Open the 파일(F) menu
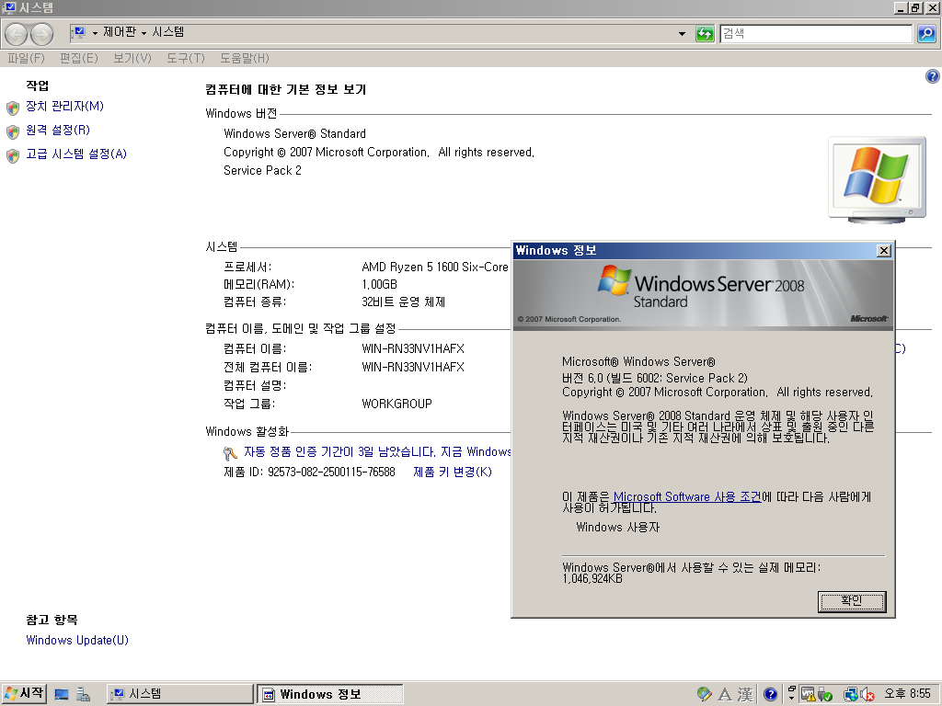Screen dimensions: 942x706 pyautogui.click(x=26, y=58)
